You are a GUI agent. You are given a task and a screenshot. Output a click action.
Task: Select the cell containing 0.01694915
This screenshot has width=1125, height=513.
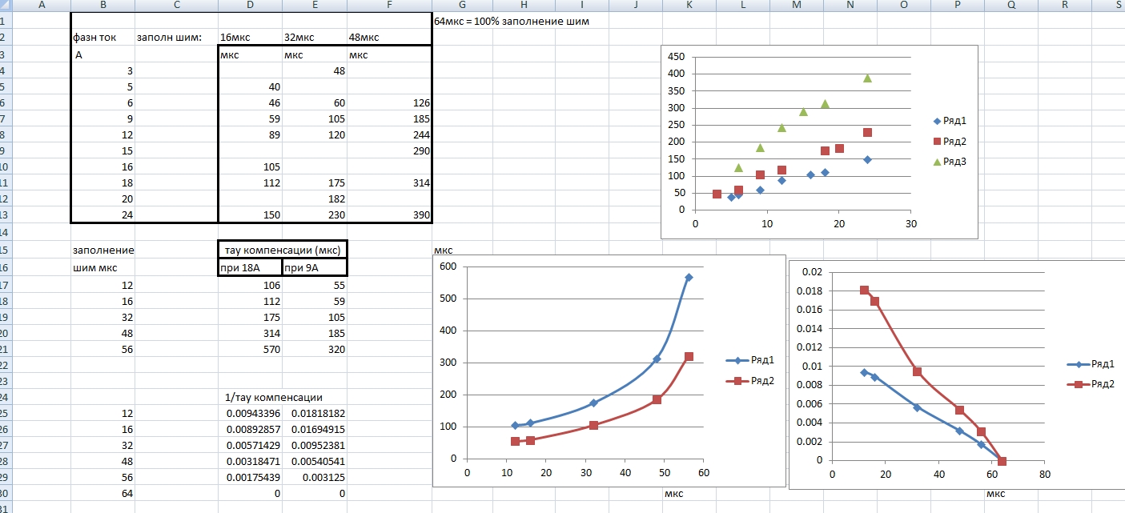315,429
